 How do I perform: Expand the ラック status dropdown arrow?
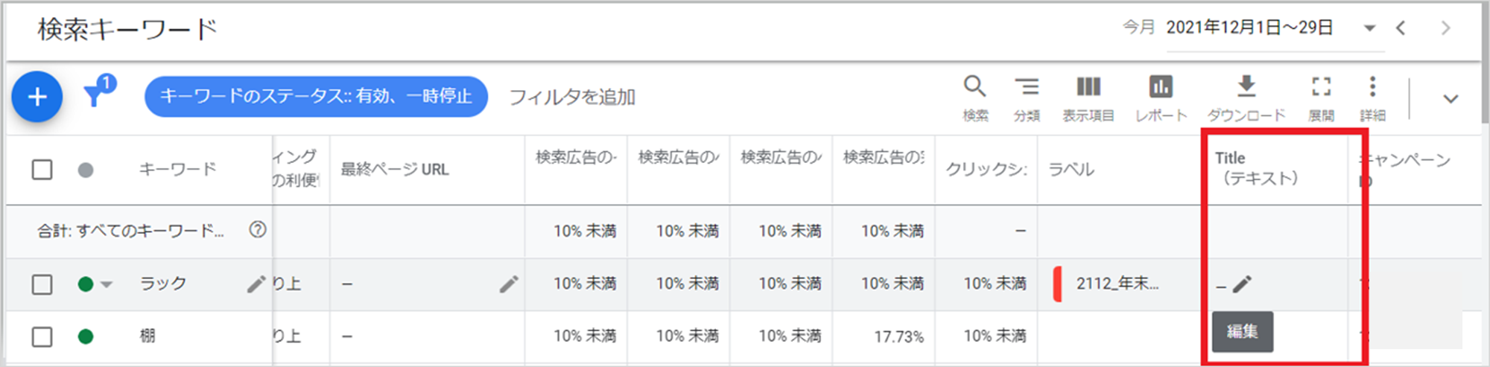107,284
